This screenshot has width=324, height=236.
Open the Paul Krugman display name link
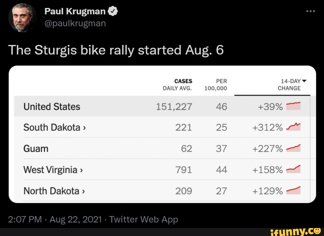point(75,12)
